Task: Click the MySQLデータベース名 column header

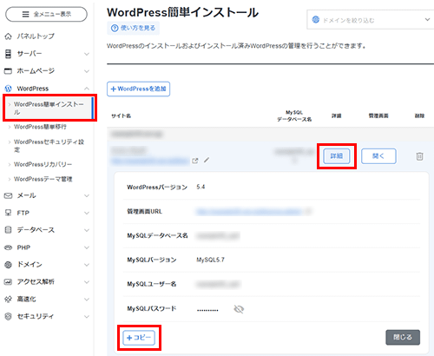Action: (294, 115)
